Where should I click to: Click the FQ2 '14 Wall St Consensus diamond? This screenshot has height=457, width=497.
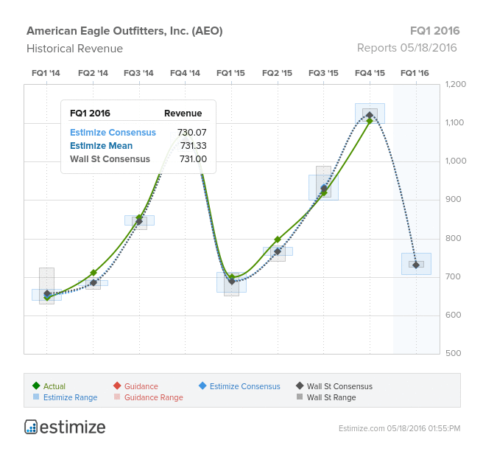[94, 282]
